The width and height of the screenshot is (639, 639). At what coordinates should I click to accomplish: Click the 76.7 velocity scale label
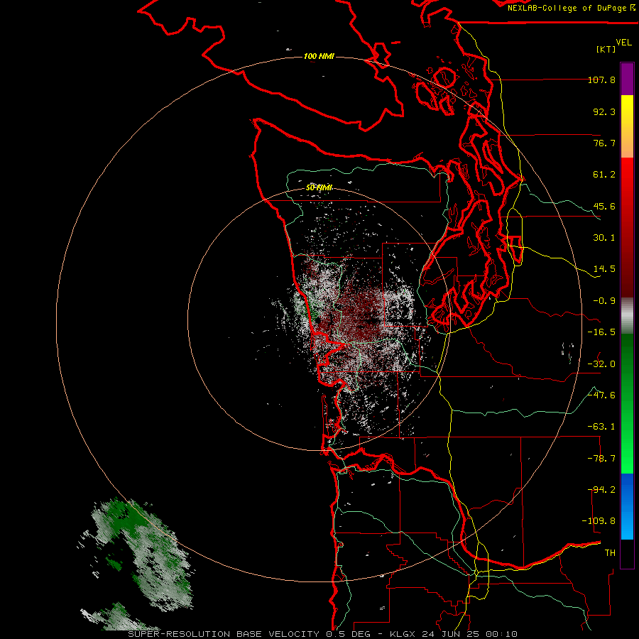tap(604, 143)
